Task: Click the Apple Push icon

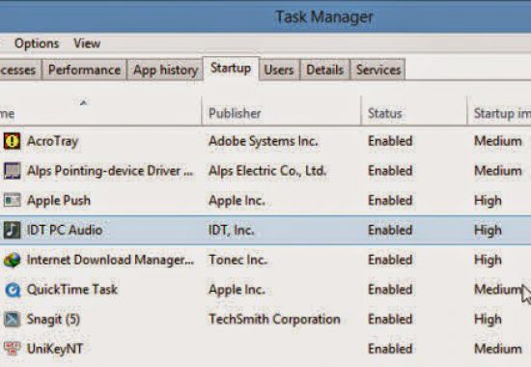Action: coord(12,200)
